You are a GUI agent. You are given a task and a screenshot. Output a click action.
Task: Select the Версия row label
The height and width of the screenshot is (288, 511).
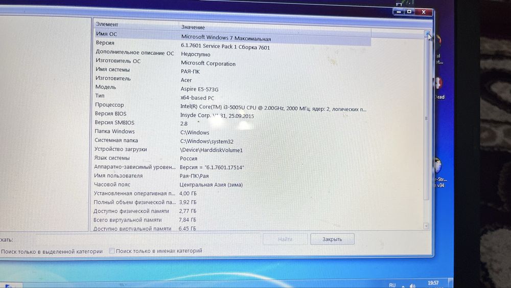pyautogui.click(x=105, y=43)
